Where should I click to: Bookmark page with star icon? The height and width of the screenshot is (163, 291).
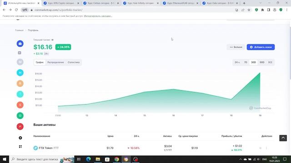coord(249,10)
